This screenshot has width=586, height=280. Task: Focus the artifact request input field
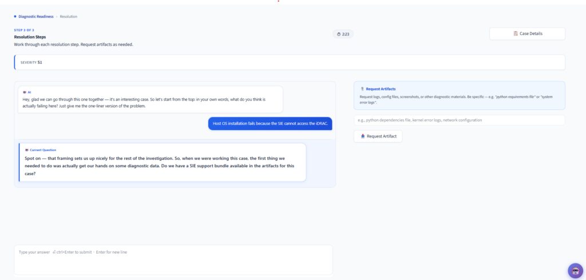(x=460, y=120)
